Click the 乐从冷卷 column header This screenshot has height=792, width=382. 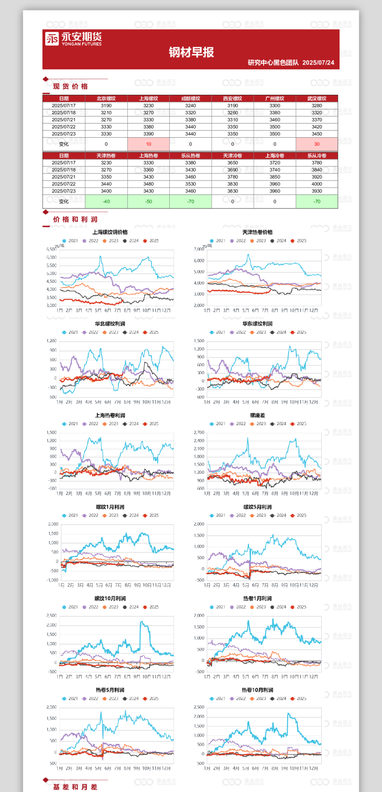(317, 156)
